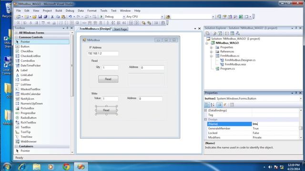Start debugging with the green play icon
Screen dimensions: 305x171
click(101, 17)
